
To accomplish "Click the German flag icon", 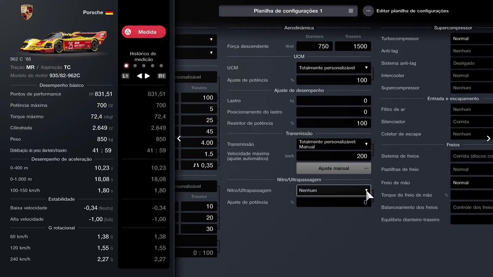I will pyautogui.click(x=109, y=13).
